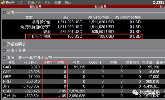Click GBP total cash value 17,000
Viewport: 165px width, 100px height.
click(x=34, y=77)
